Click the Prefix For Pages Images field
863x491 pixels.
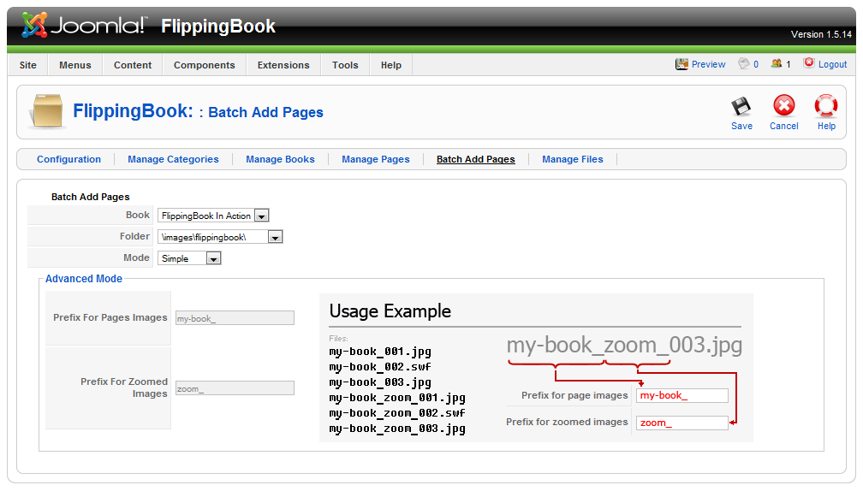click(x=235, y=318)
